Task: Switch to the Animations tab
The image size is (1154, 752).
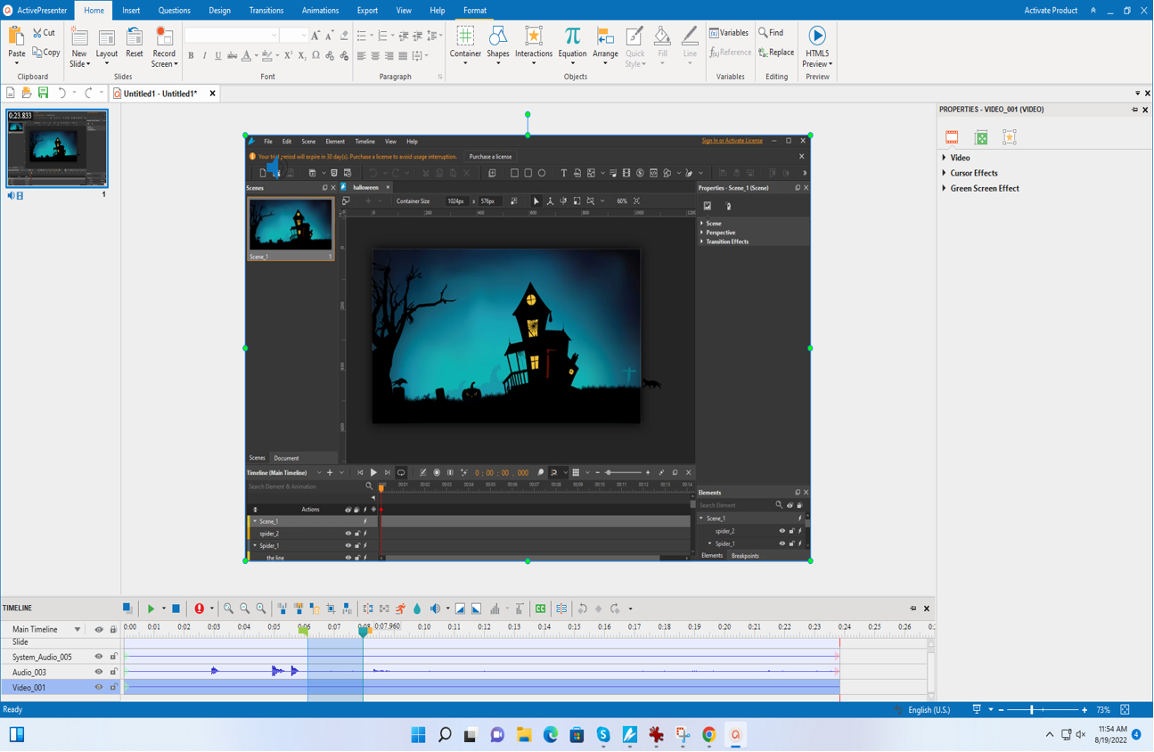Action: pyautogui.click(x=320, y=11)
